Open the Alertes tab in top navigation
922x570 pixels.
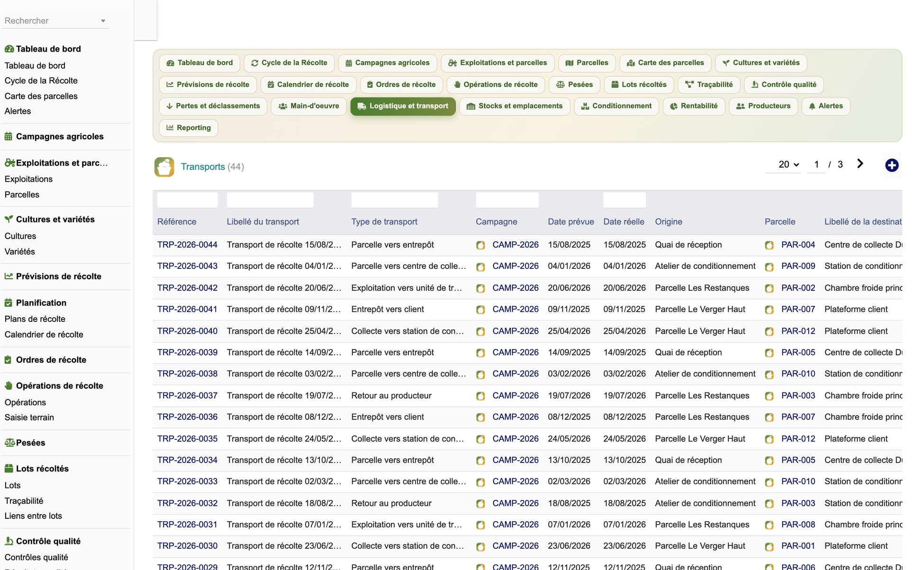click(x=826, y=106)
